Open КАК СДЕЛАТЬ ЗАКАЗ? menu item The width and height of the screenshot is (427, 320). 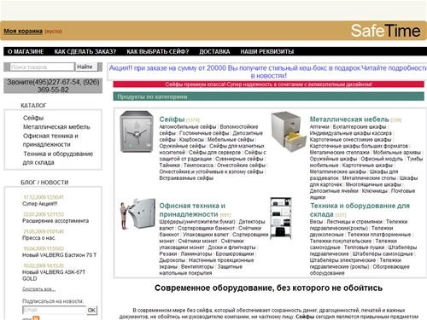(85, 52)
